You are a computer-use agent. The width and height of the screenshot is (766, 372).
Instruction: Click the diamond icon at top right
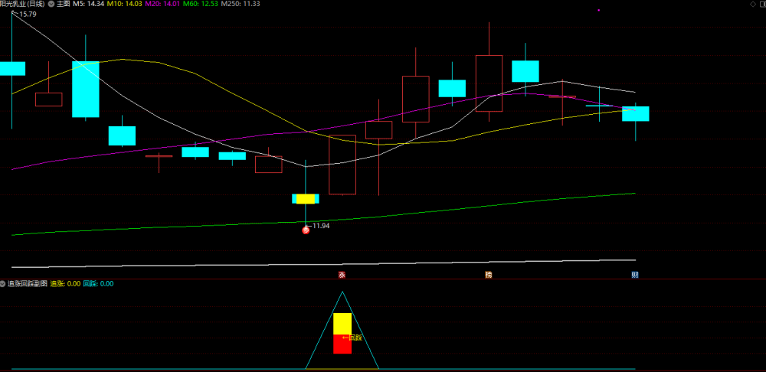tap(753, 4)
